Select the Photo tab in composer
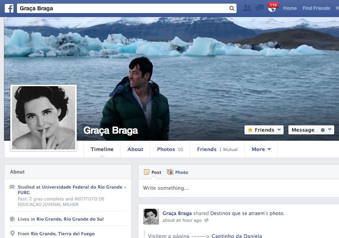 178,172
